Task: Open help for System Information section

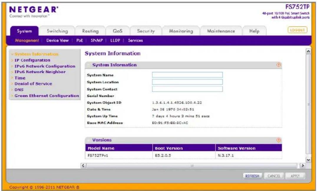Action: (x=279, y=65)
